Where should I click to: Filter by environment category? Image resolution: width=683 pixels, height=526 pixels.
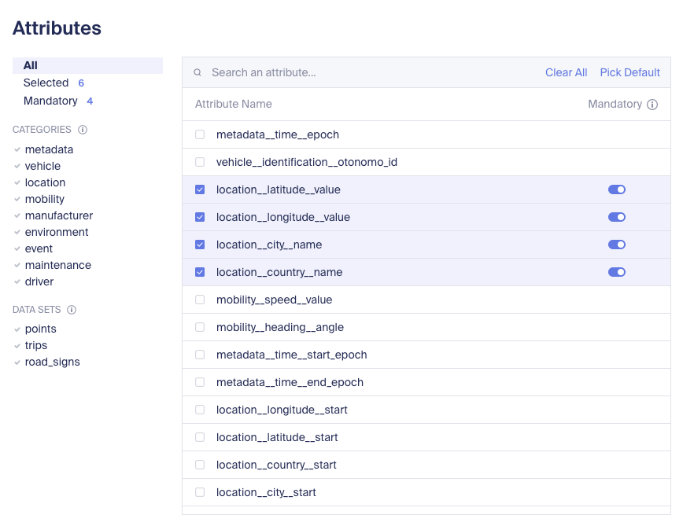pyautogui.click(x=57, y=232)
